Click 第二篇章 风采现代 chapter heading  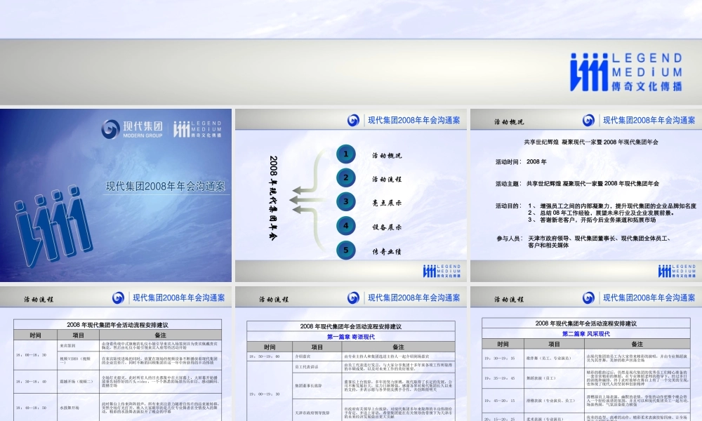point(586,334)
